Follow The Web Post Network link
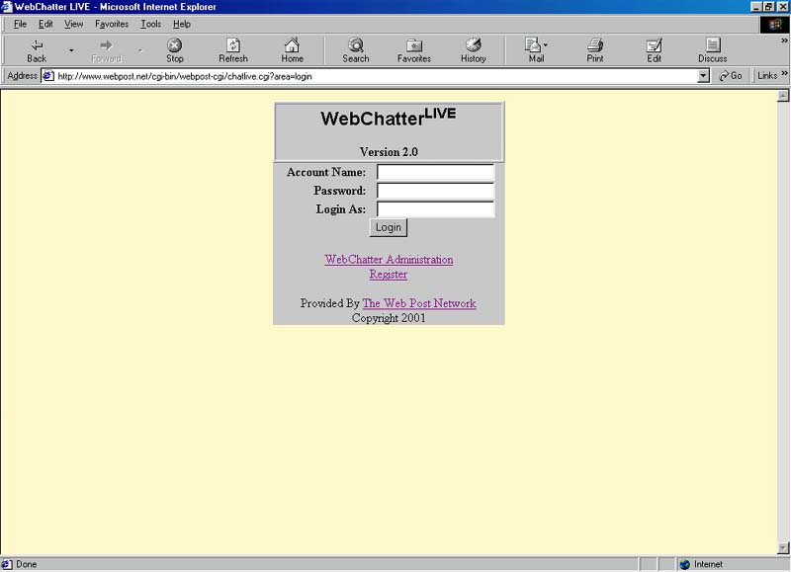 coord(419,303)
